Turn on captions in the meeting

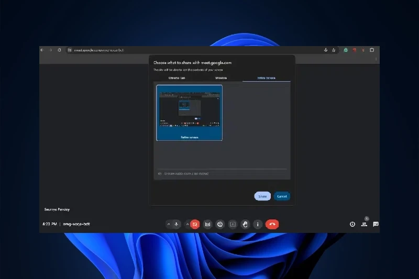click(207, 224)
